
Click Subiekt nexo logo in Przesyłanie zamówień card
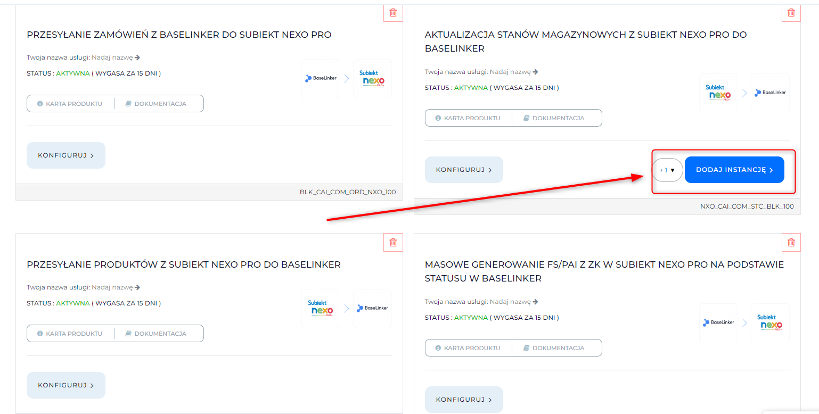click(x=372, y=78)
